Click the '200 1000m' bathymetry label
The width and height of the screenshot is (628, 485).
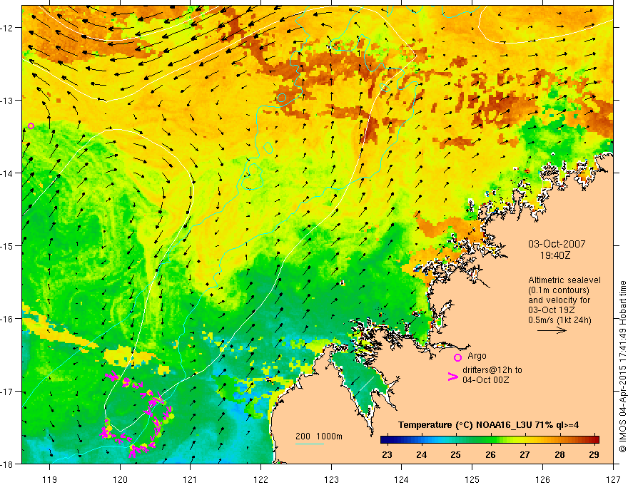(x=319, y=436)
